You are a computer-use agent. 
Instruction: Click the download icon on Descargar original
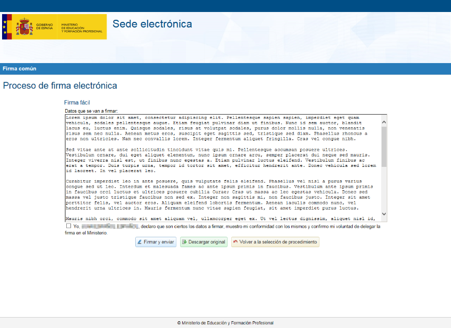click(184, 242)
